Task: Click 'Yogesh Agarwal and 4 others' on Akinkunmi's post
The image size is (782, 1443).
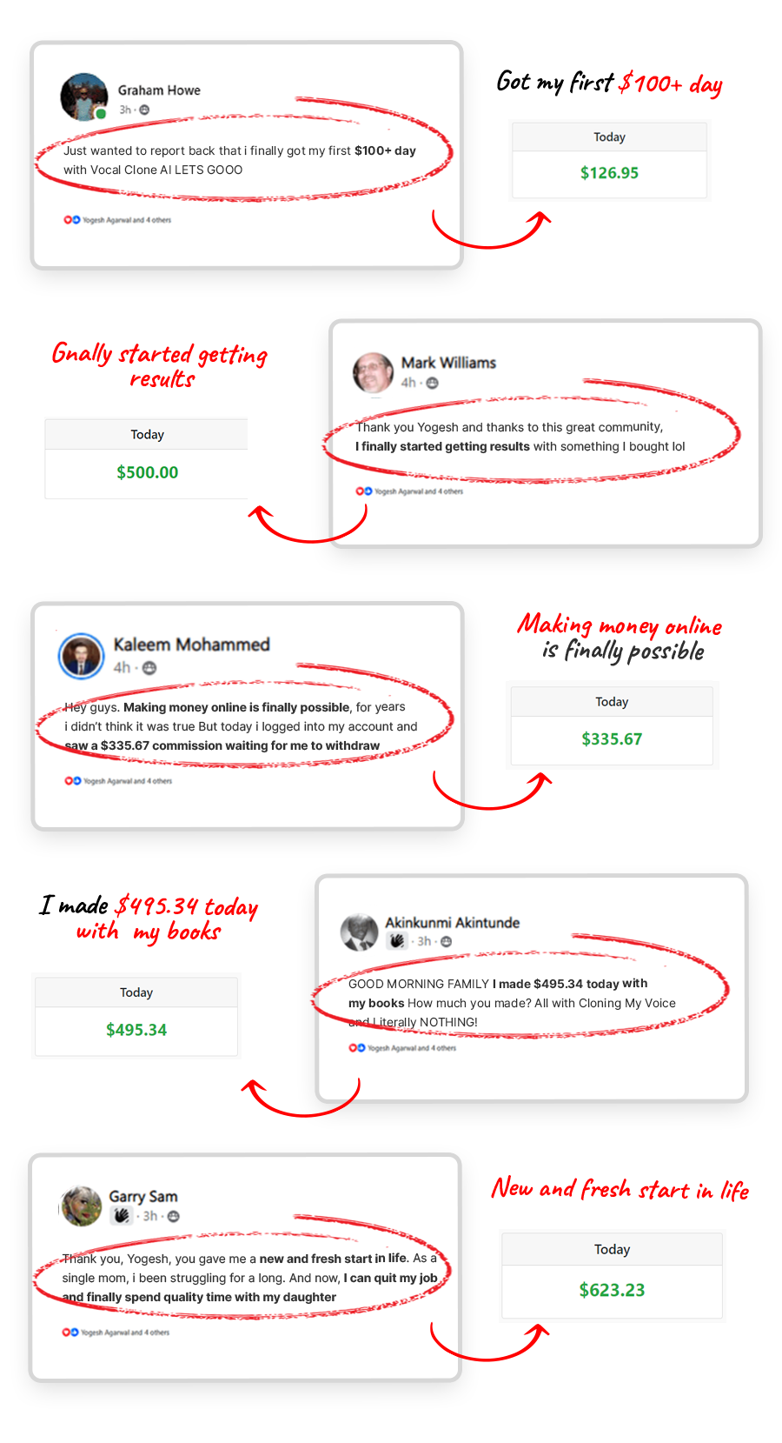Action: pyautogui.click(x=412, y=1048)
